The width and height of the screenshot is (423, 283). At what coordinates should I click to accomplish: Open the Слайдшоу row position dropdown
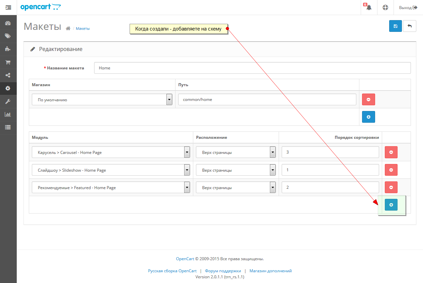coord(236,170)
